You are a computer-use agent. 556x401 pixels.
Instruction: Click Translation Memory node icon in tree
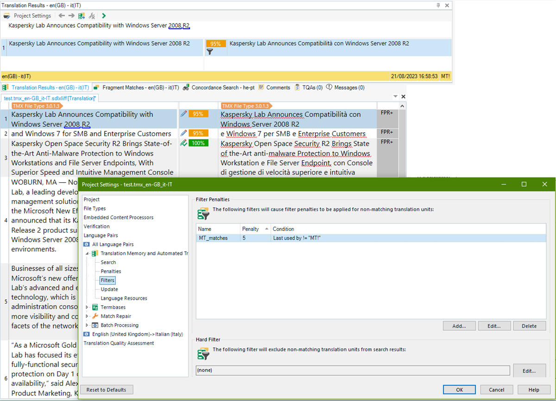coord(95,253)
